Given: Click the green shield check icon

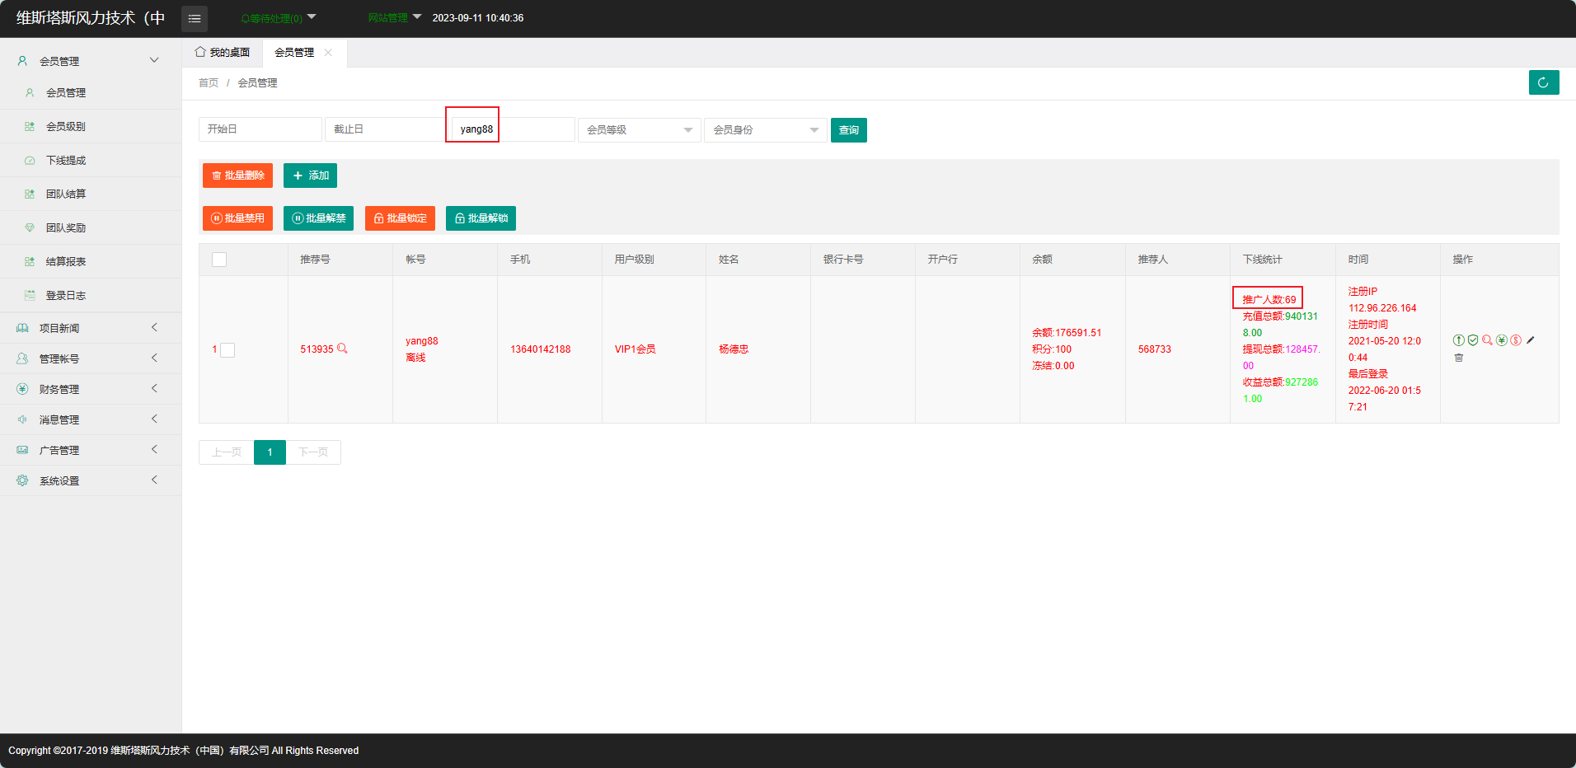Looking at the screenshot, I should pos(1473,340).
